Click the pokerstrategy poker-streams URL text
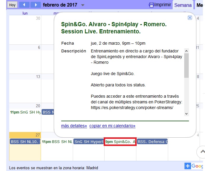The width and height of the screenshot is (205, 171). click(x=132, y=108)
